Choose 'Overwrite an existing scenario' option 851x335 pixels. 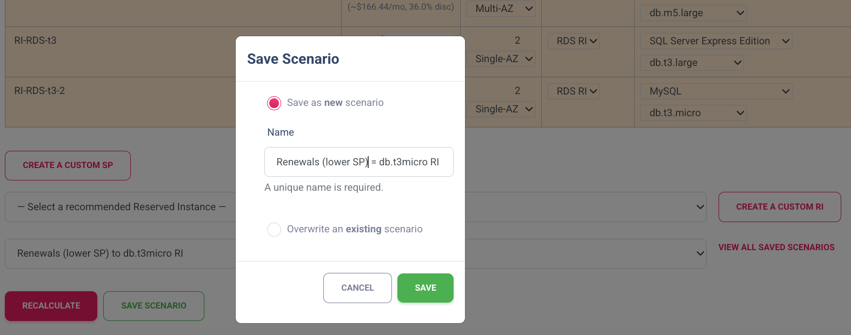[x=274, y=229]
